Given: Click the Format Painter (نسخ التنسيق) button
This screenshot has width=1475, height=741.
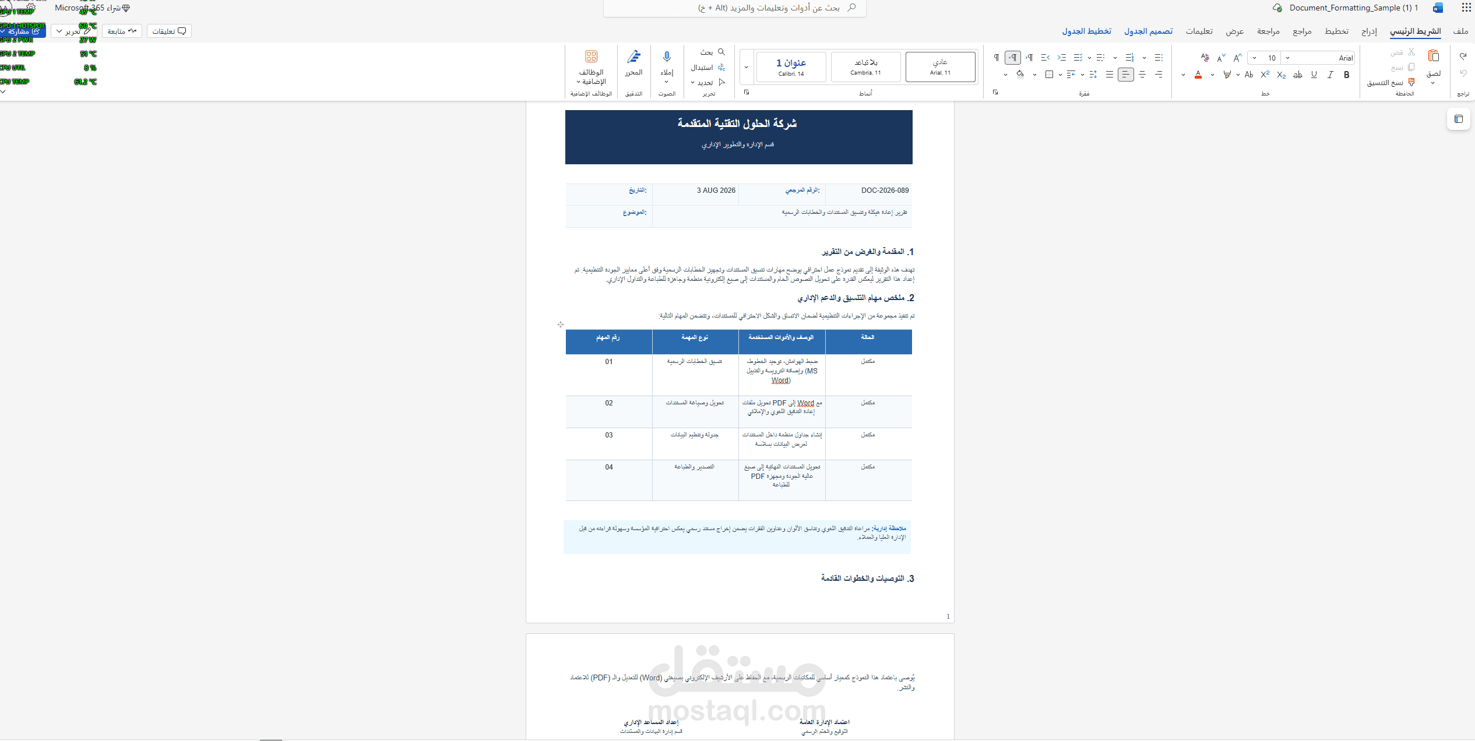Looking at the screenshot, I should click(1390, 83).
